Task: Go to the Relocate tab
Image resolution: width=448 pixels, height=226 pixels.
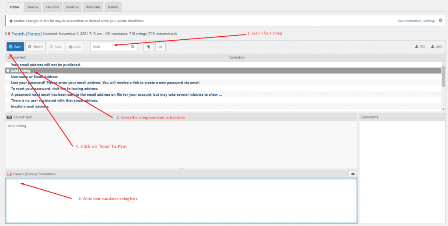Action: [92, 7]
